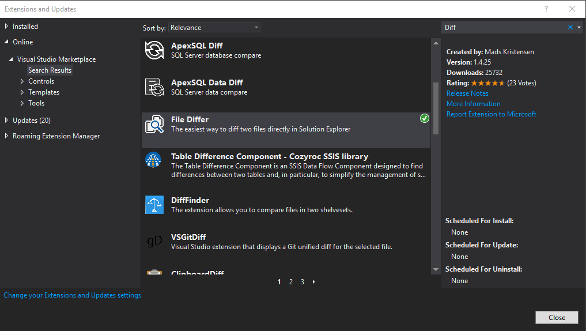The height and width of the screenshot is (331, 586).
Task: Select the Online tree label
Action: click(23, 42)
